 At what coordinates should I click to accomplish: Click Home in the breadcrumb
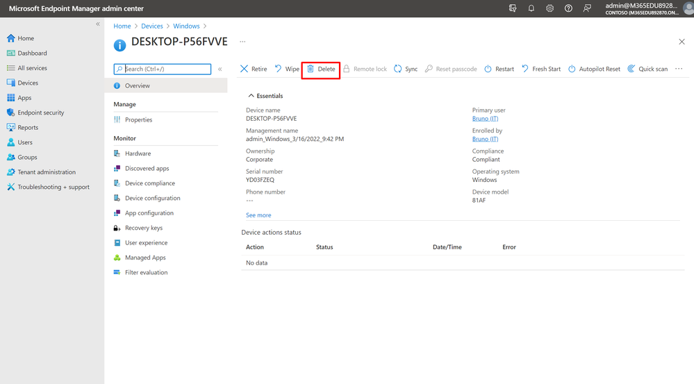tap(122, 26)
